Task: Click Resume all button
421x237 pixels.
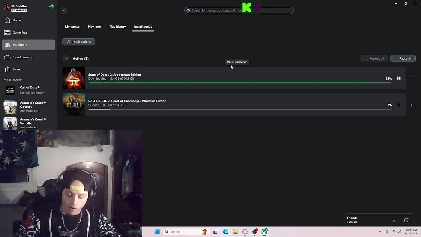Action: coord(375,59)
